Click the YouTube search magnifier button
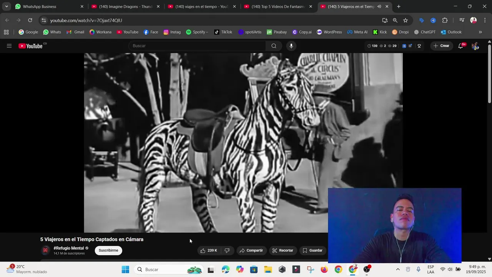Viewport: 492px width, 277px height. [274, 46]
